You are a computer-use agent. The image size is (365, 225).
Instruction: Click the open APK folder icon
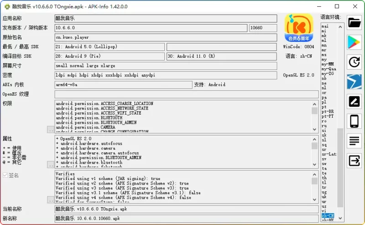pos(355,22)
